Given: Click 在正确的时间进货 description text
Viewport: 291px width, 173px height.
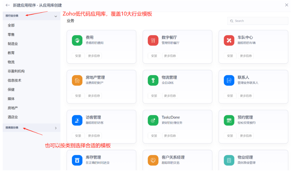Looking at the screenshot, I should click(x=98, y=163).
